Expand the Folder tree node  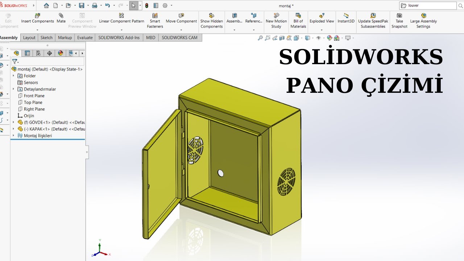(14, 76)
